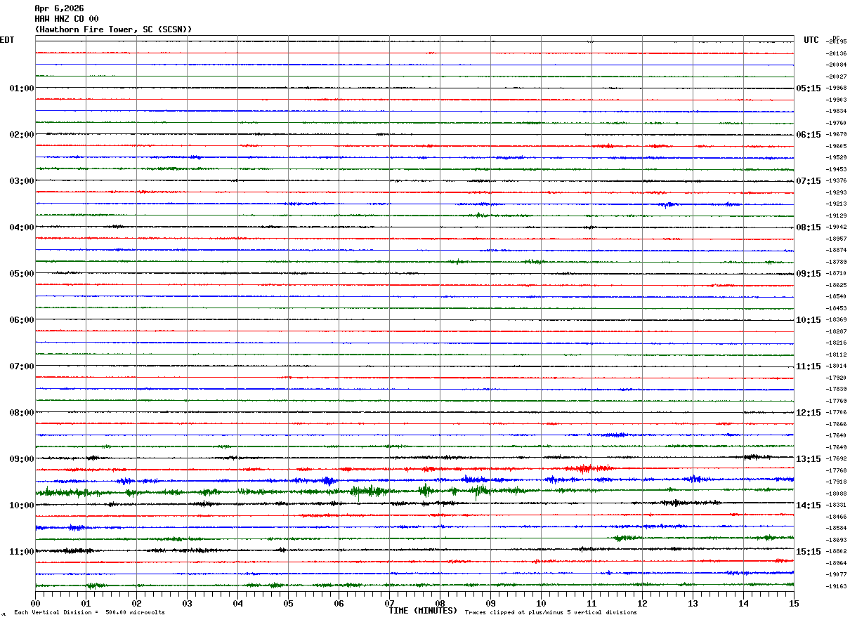This screenshot has width=850, height=622.
Task: Click the 'UTC' time zone label
Action: coord(811,40)
